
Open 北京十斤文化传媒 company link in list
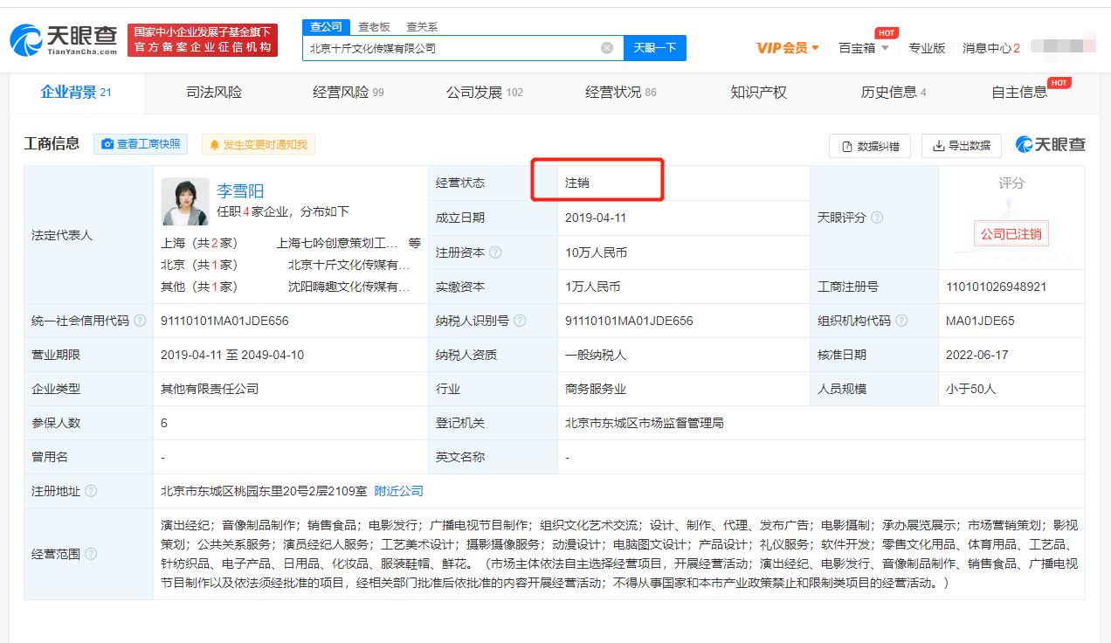(x=349, y=265)
